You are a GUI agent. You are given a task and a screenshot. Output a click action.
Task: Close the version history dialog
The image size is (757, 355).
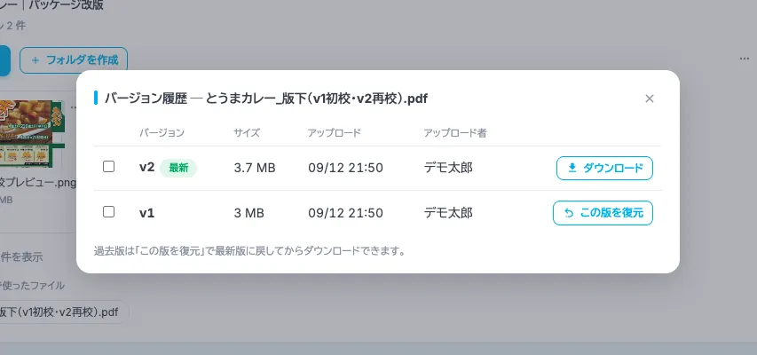tap(650, 99)
